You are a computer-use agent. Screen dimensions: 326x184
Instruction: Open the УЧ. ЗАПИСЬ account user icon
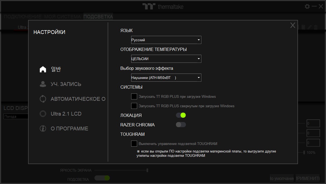click(43, 84)
